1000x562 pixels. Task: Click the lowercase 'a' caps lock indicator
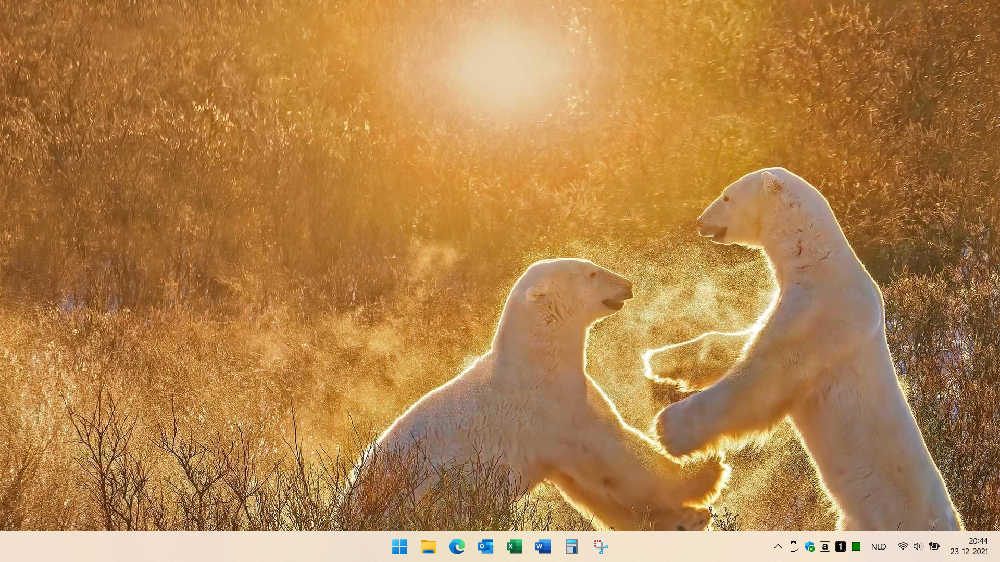(825, 546)
